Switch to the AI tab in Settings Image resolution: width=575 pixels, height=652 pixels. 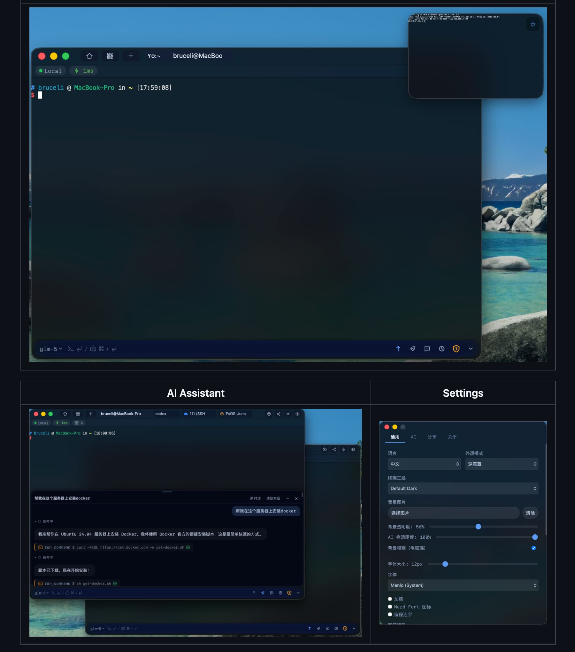point(413,437)
